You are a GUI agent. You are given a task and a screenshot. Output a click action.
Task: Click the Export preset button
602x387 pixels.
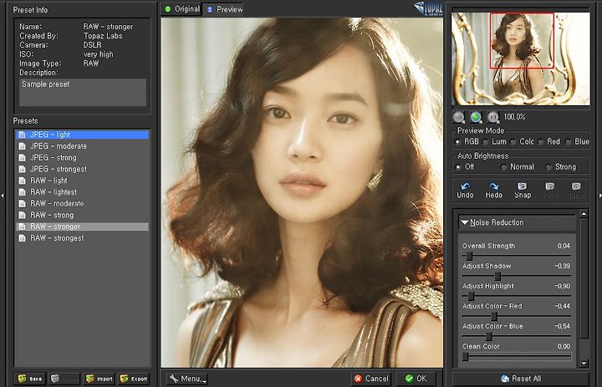point(134,379)
